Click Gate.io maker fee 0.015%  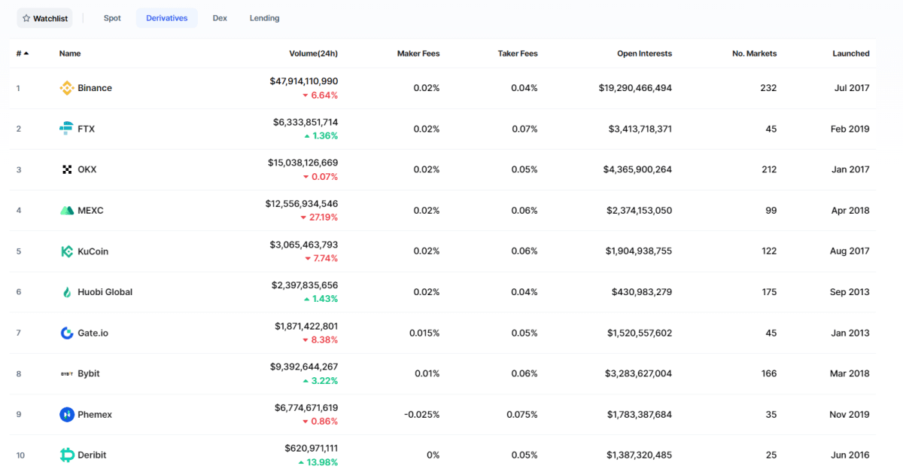point(424,333)
